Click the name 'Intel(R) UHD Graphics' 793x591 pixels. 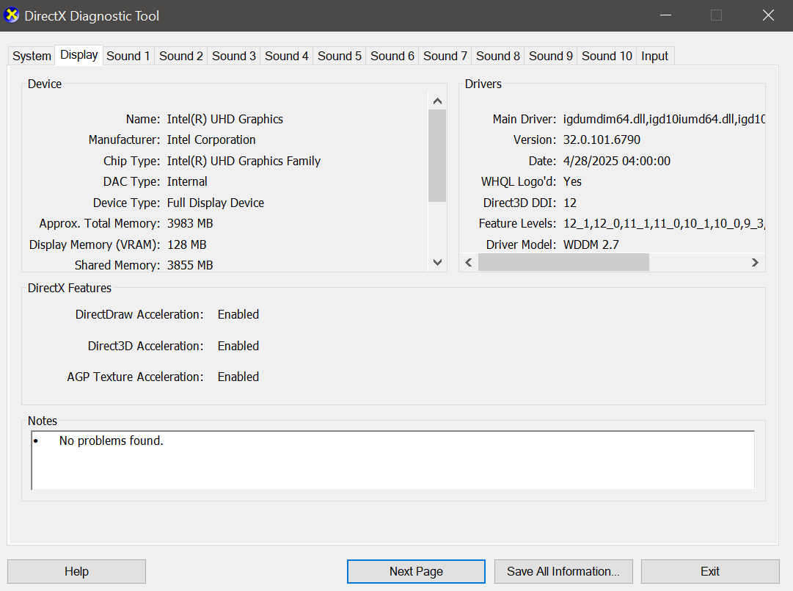(225, 119)
